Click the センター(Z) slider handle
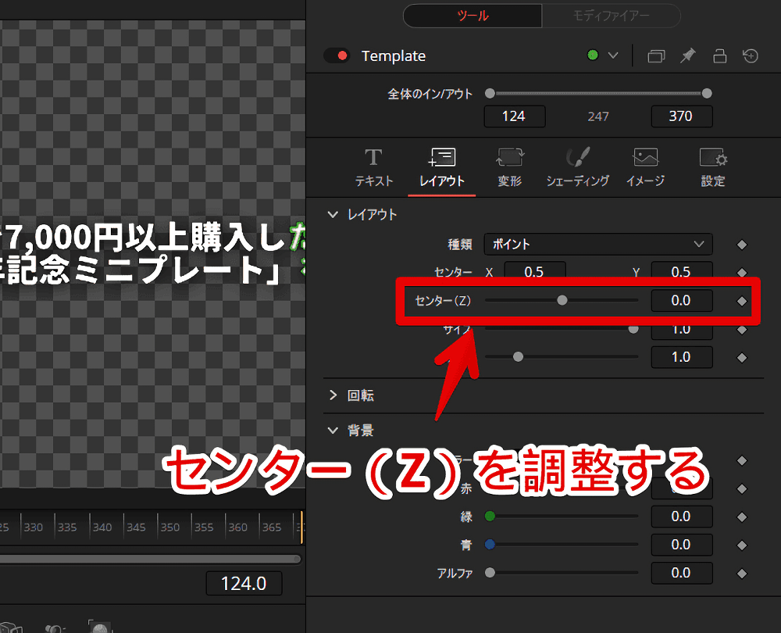This screenshot has height=633, width=781. tap(562, 300)
